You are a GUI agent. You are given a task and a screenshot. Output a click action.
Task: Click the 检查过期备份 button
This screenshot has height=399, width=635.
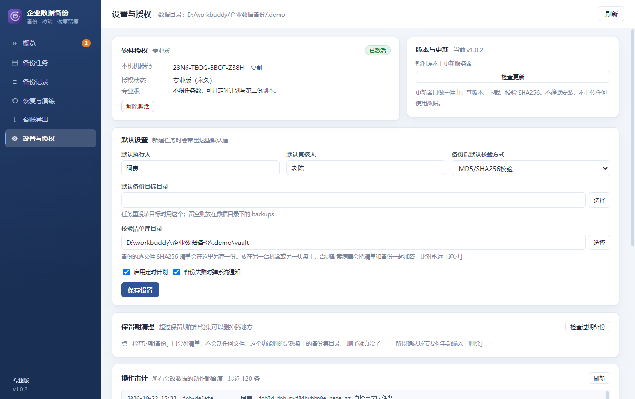pyautogui.click(x=588, y=327)
